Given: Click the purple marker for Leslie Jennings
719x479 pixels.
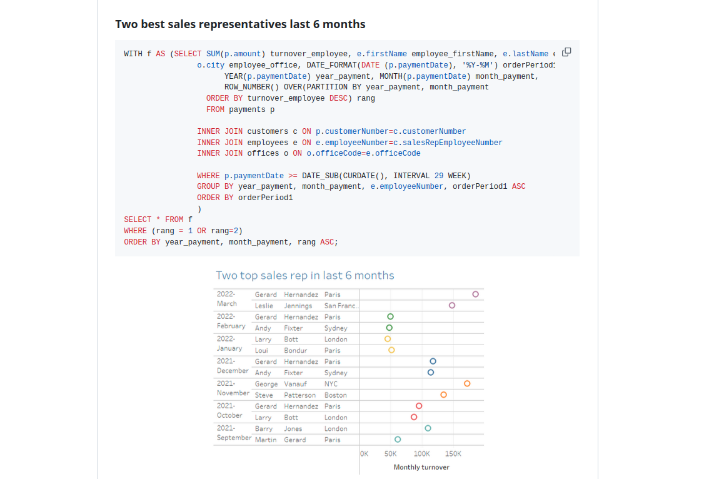Looking at the screenshot, I should 452,305.
